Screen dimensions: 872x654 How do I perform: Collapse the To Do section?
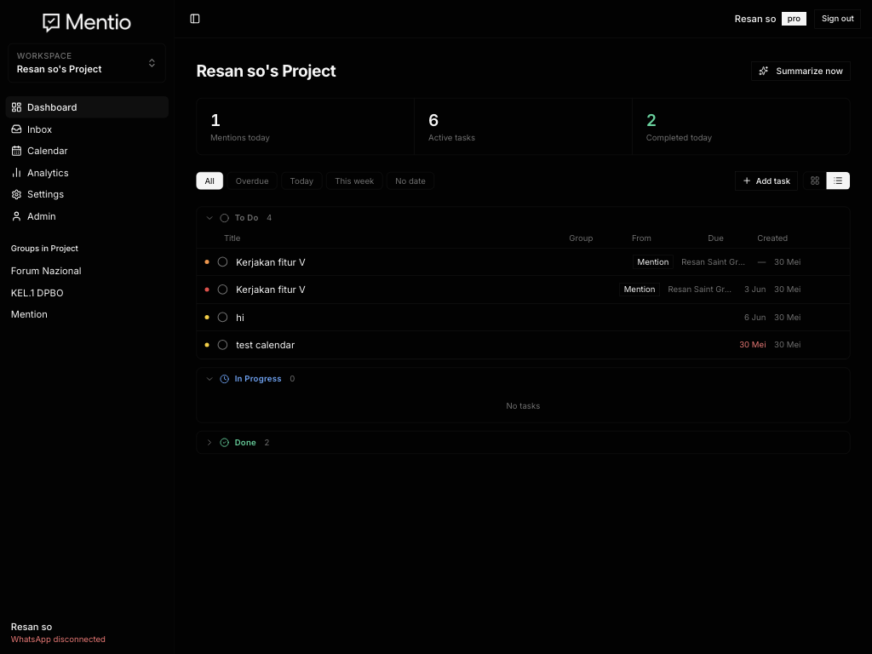(x=209, y=218)
